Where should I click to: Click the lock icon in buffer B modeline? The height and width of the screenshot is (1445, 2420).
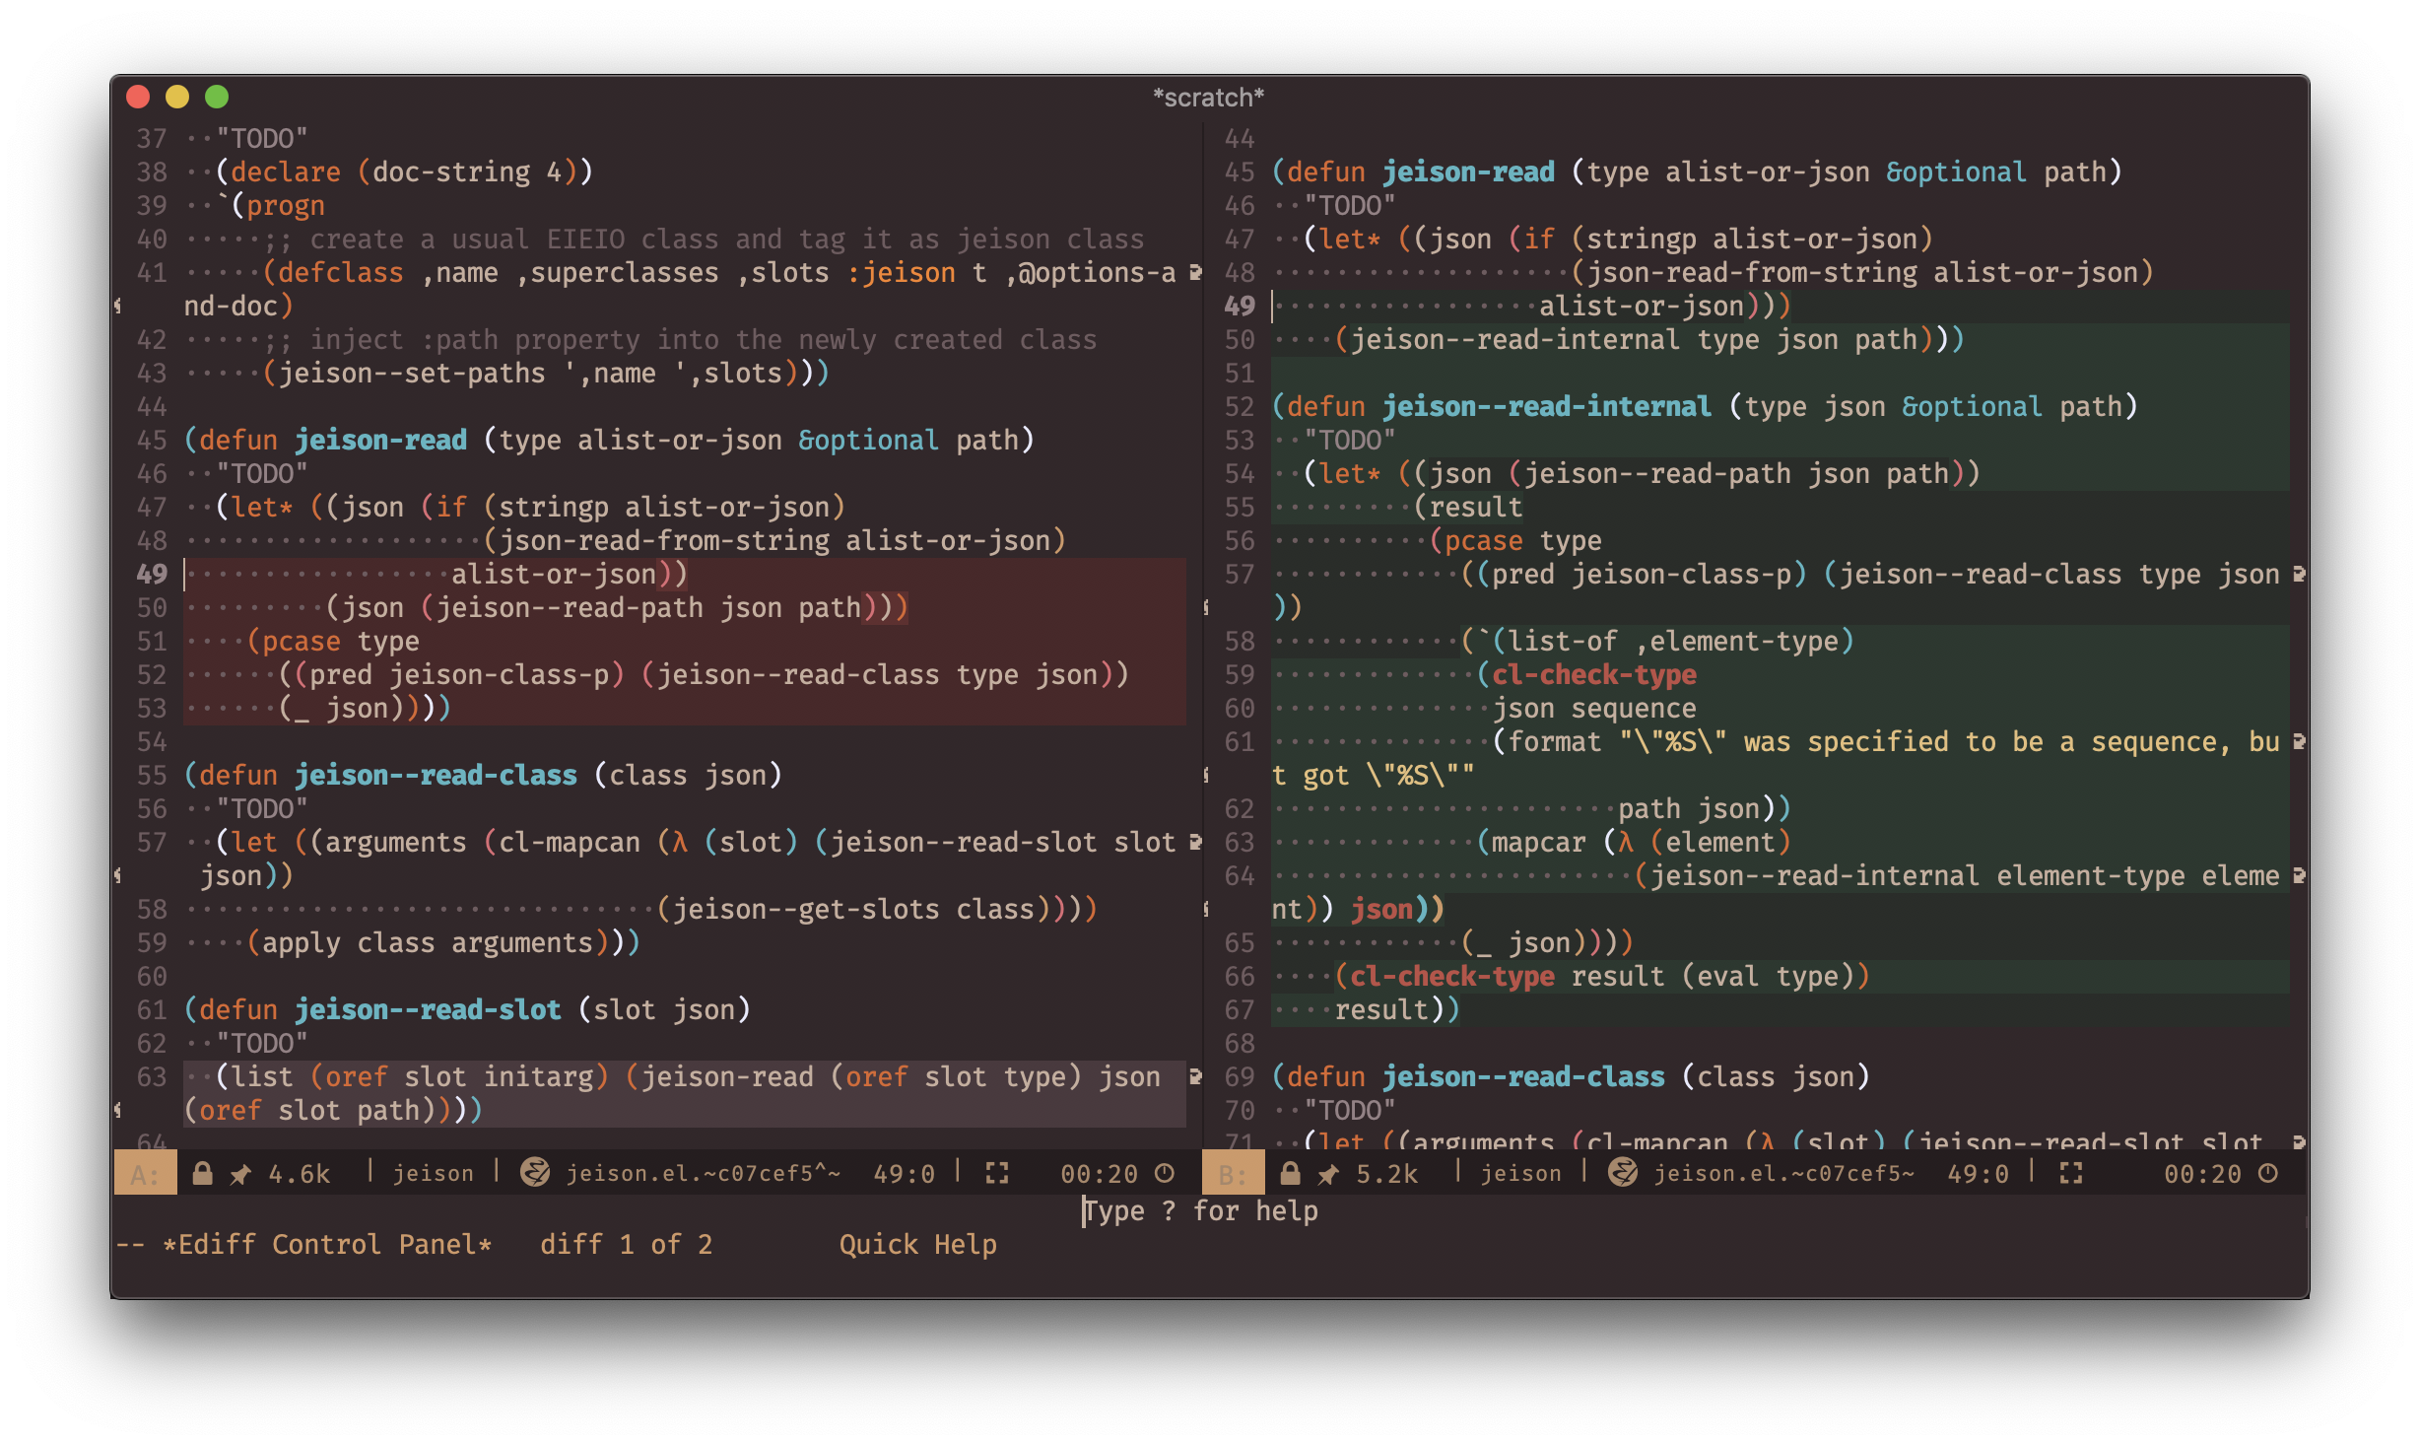(1290, 1173)
